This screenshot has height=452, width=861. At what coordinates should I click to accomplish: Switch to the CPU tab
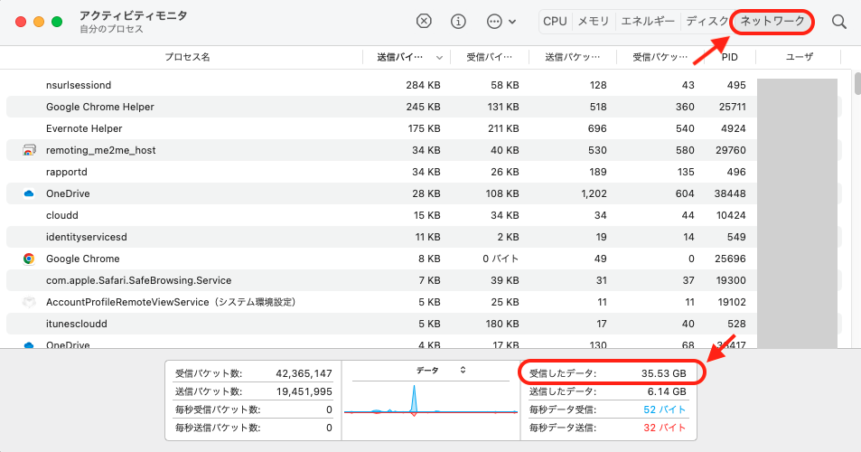(555, 22)
